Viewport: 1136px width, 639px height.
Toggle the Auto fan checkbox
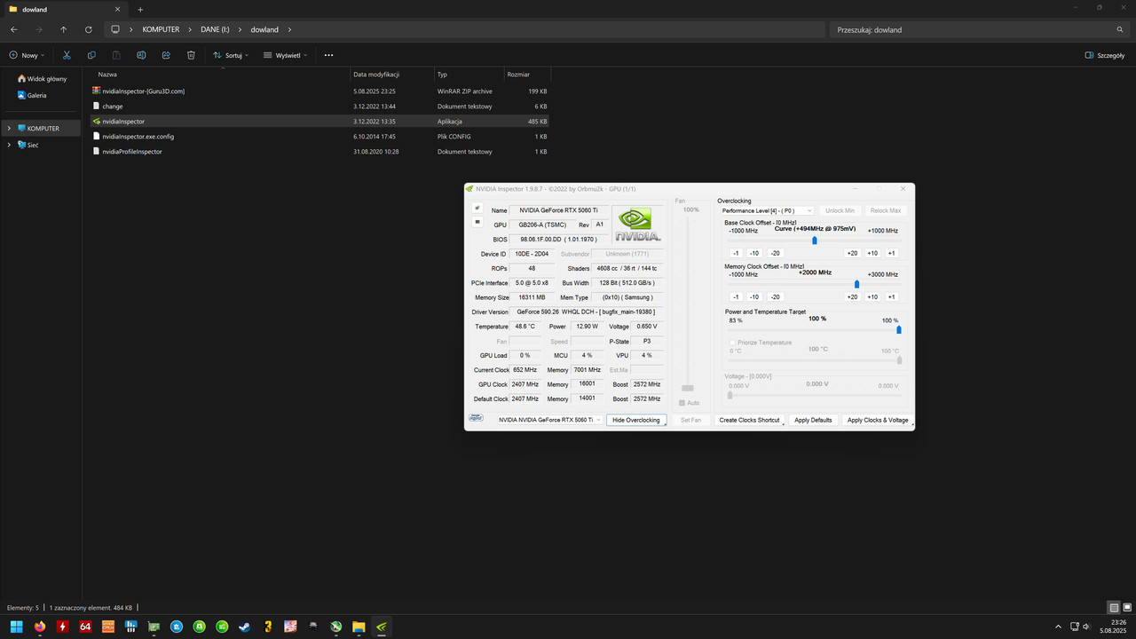point(682,403)
